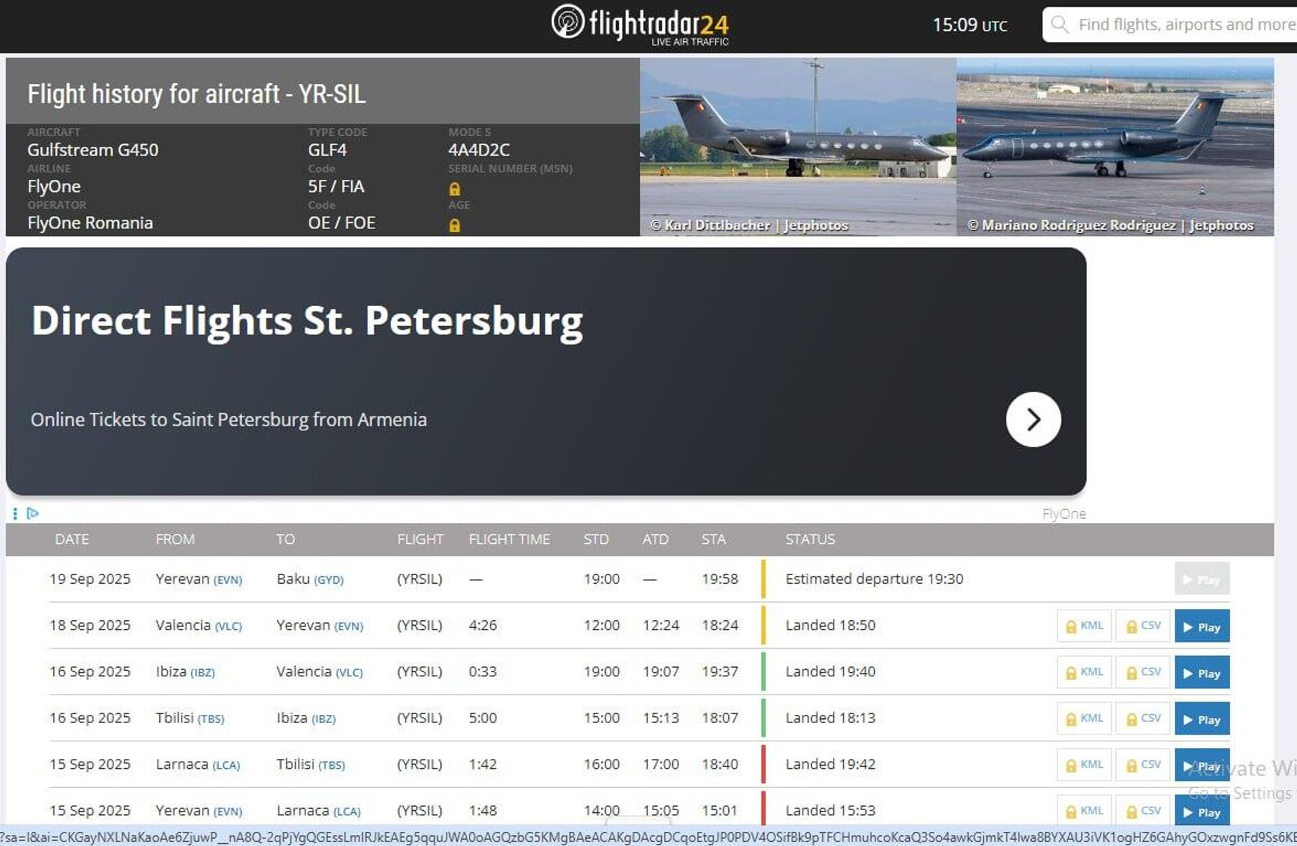Click the AdChoices triangle icon
Viewport: 1297px width, 846px height.
(32, 514)
